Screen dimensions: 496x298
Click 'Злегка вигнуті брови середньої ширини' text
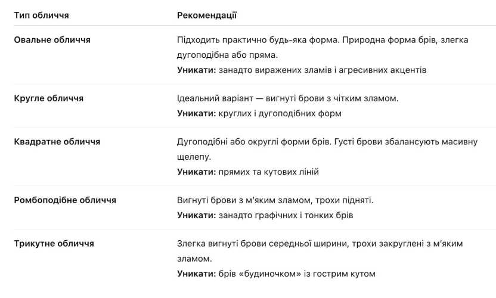point(263,244)
